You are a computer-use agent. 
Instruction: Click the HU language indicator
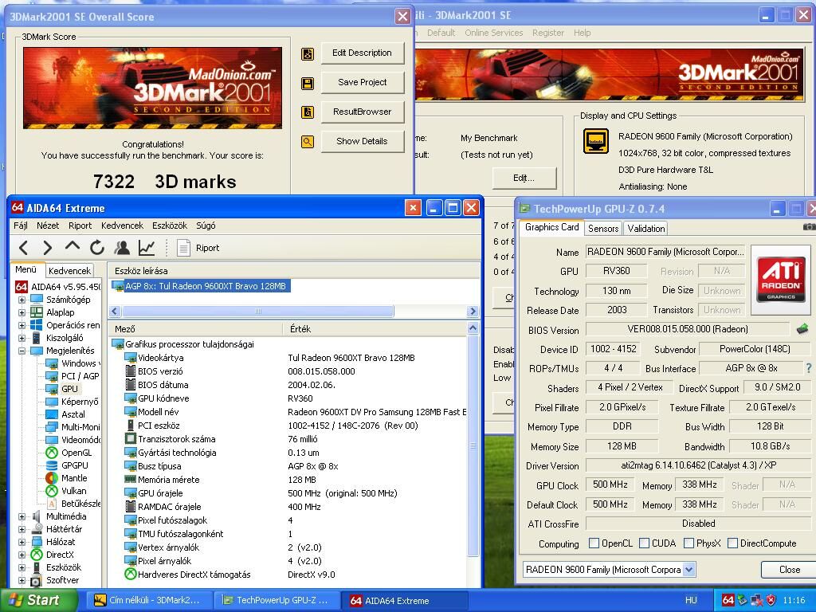pos(691,600)
